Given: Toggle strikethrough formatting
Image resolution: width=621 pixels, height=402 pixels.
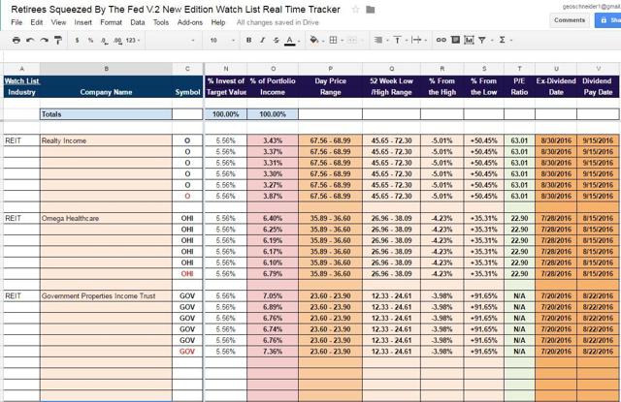Looking at the screenshot, I should [x=276, y=40].
